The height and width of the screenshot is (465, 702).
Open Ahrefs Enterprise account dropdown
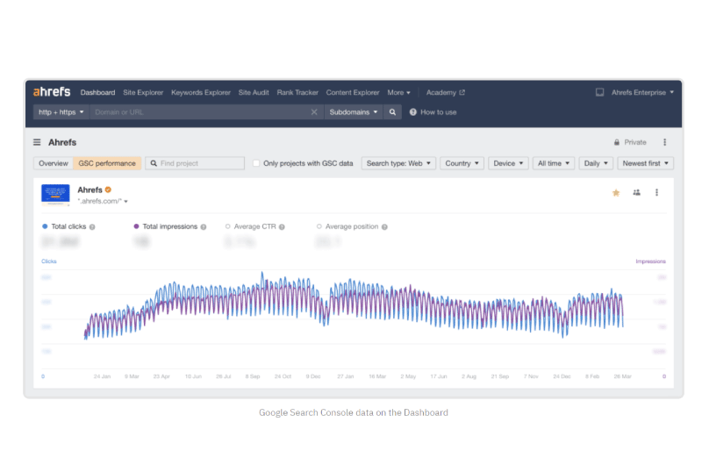(x=642, y=92)
